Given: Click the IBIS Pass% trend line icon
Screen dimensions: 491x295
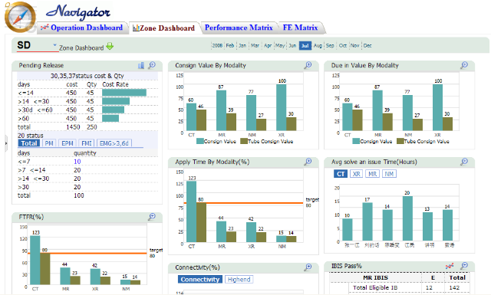Looking at the screenshot, I should [x=450, y=266].
